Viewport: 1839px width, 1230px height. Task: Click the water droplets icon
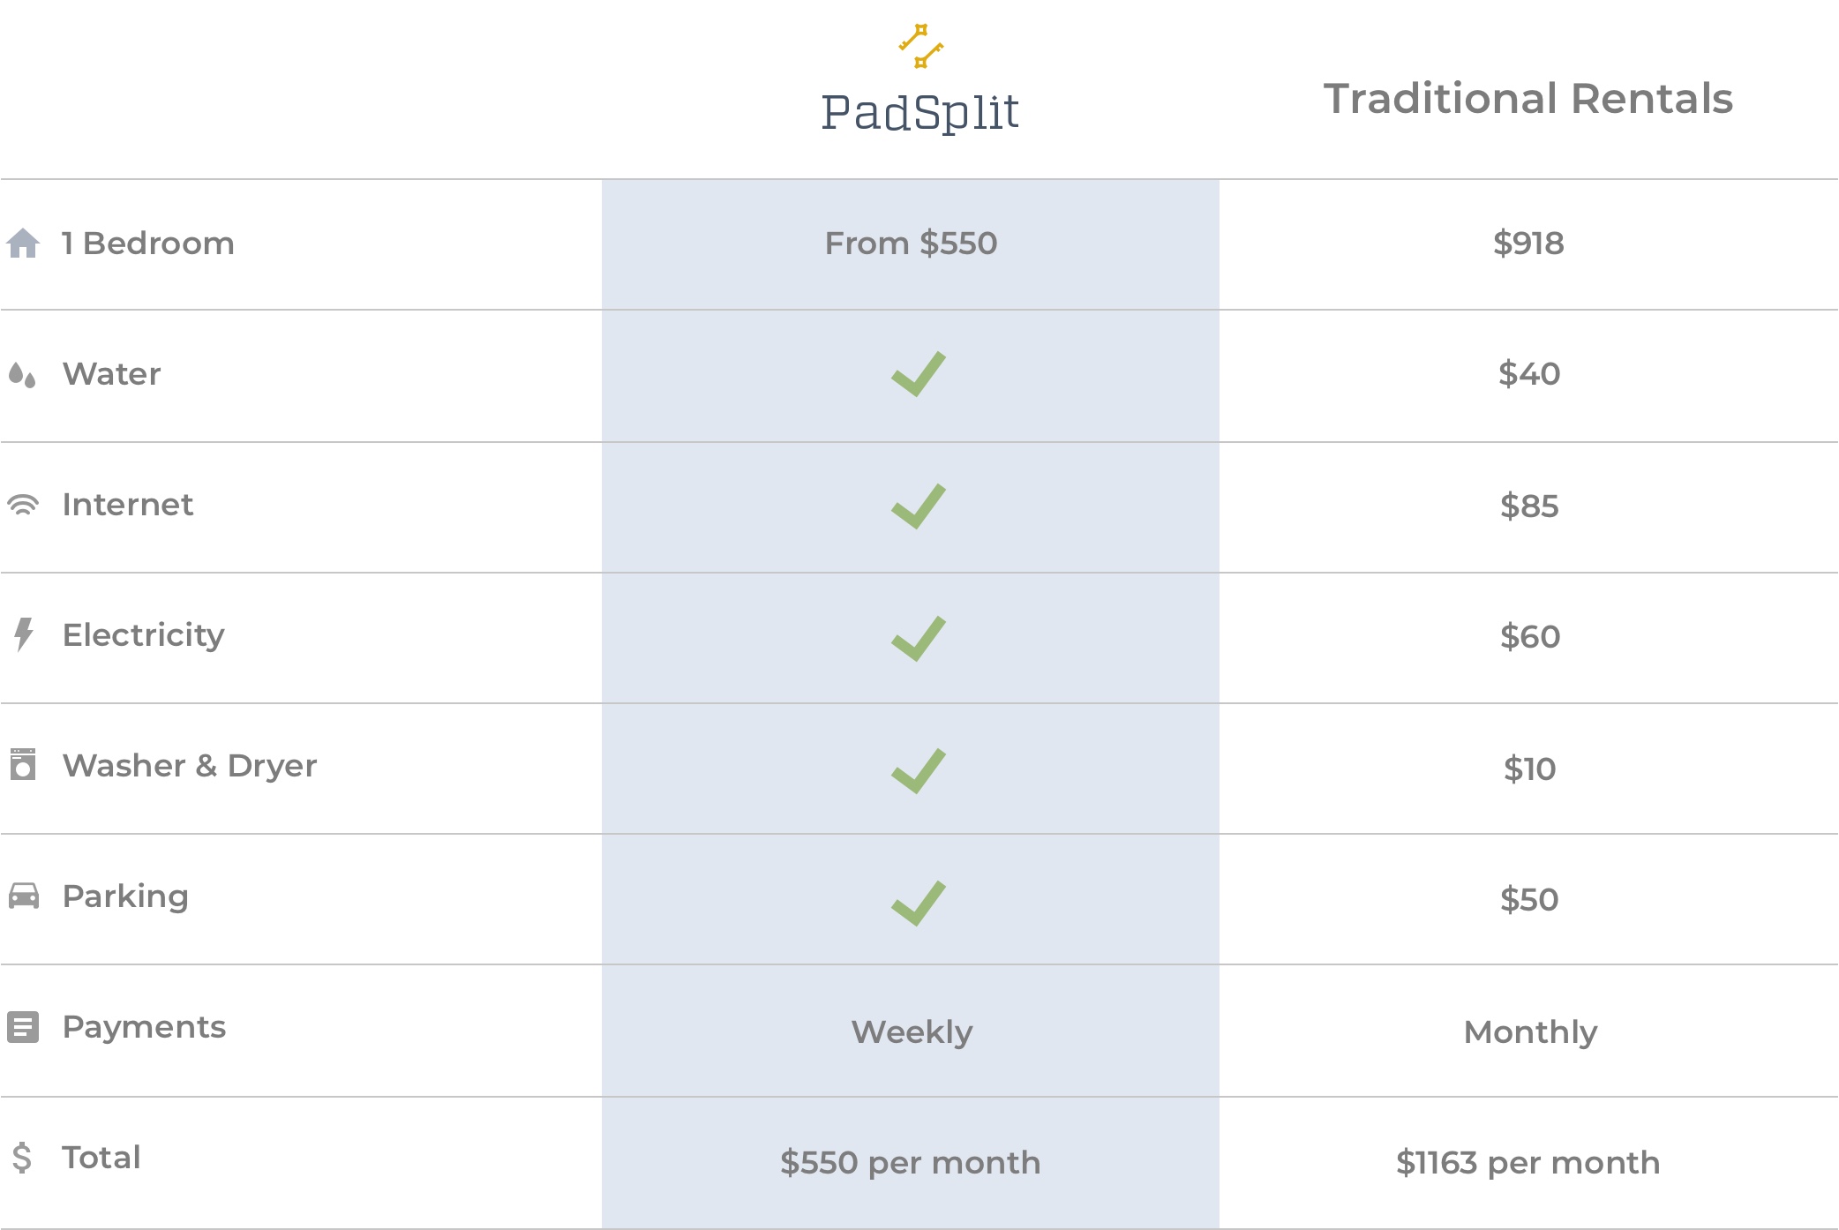click(x=22, y=375)
